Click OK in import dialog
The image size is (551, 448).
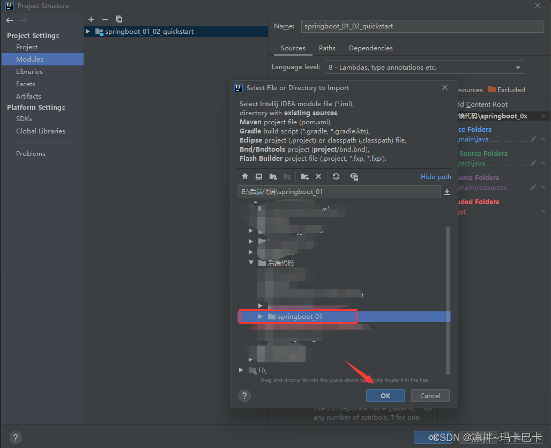385,395
